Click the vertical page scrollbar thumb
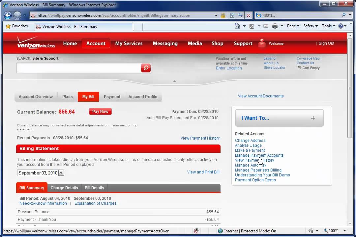 (350, 88)
